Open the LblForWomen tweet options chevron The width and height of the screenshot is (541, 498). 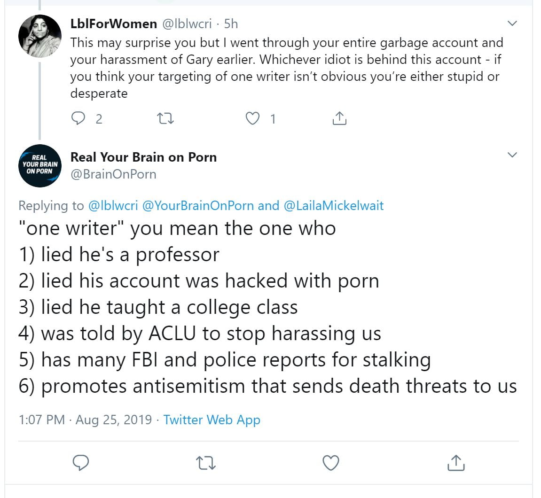coord(512,23)
